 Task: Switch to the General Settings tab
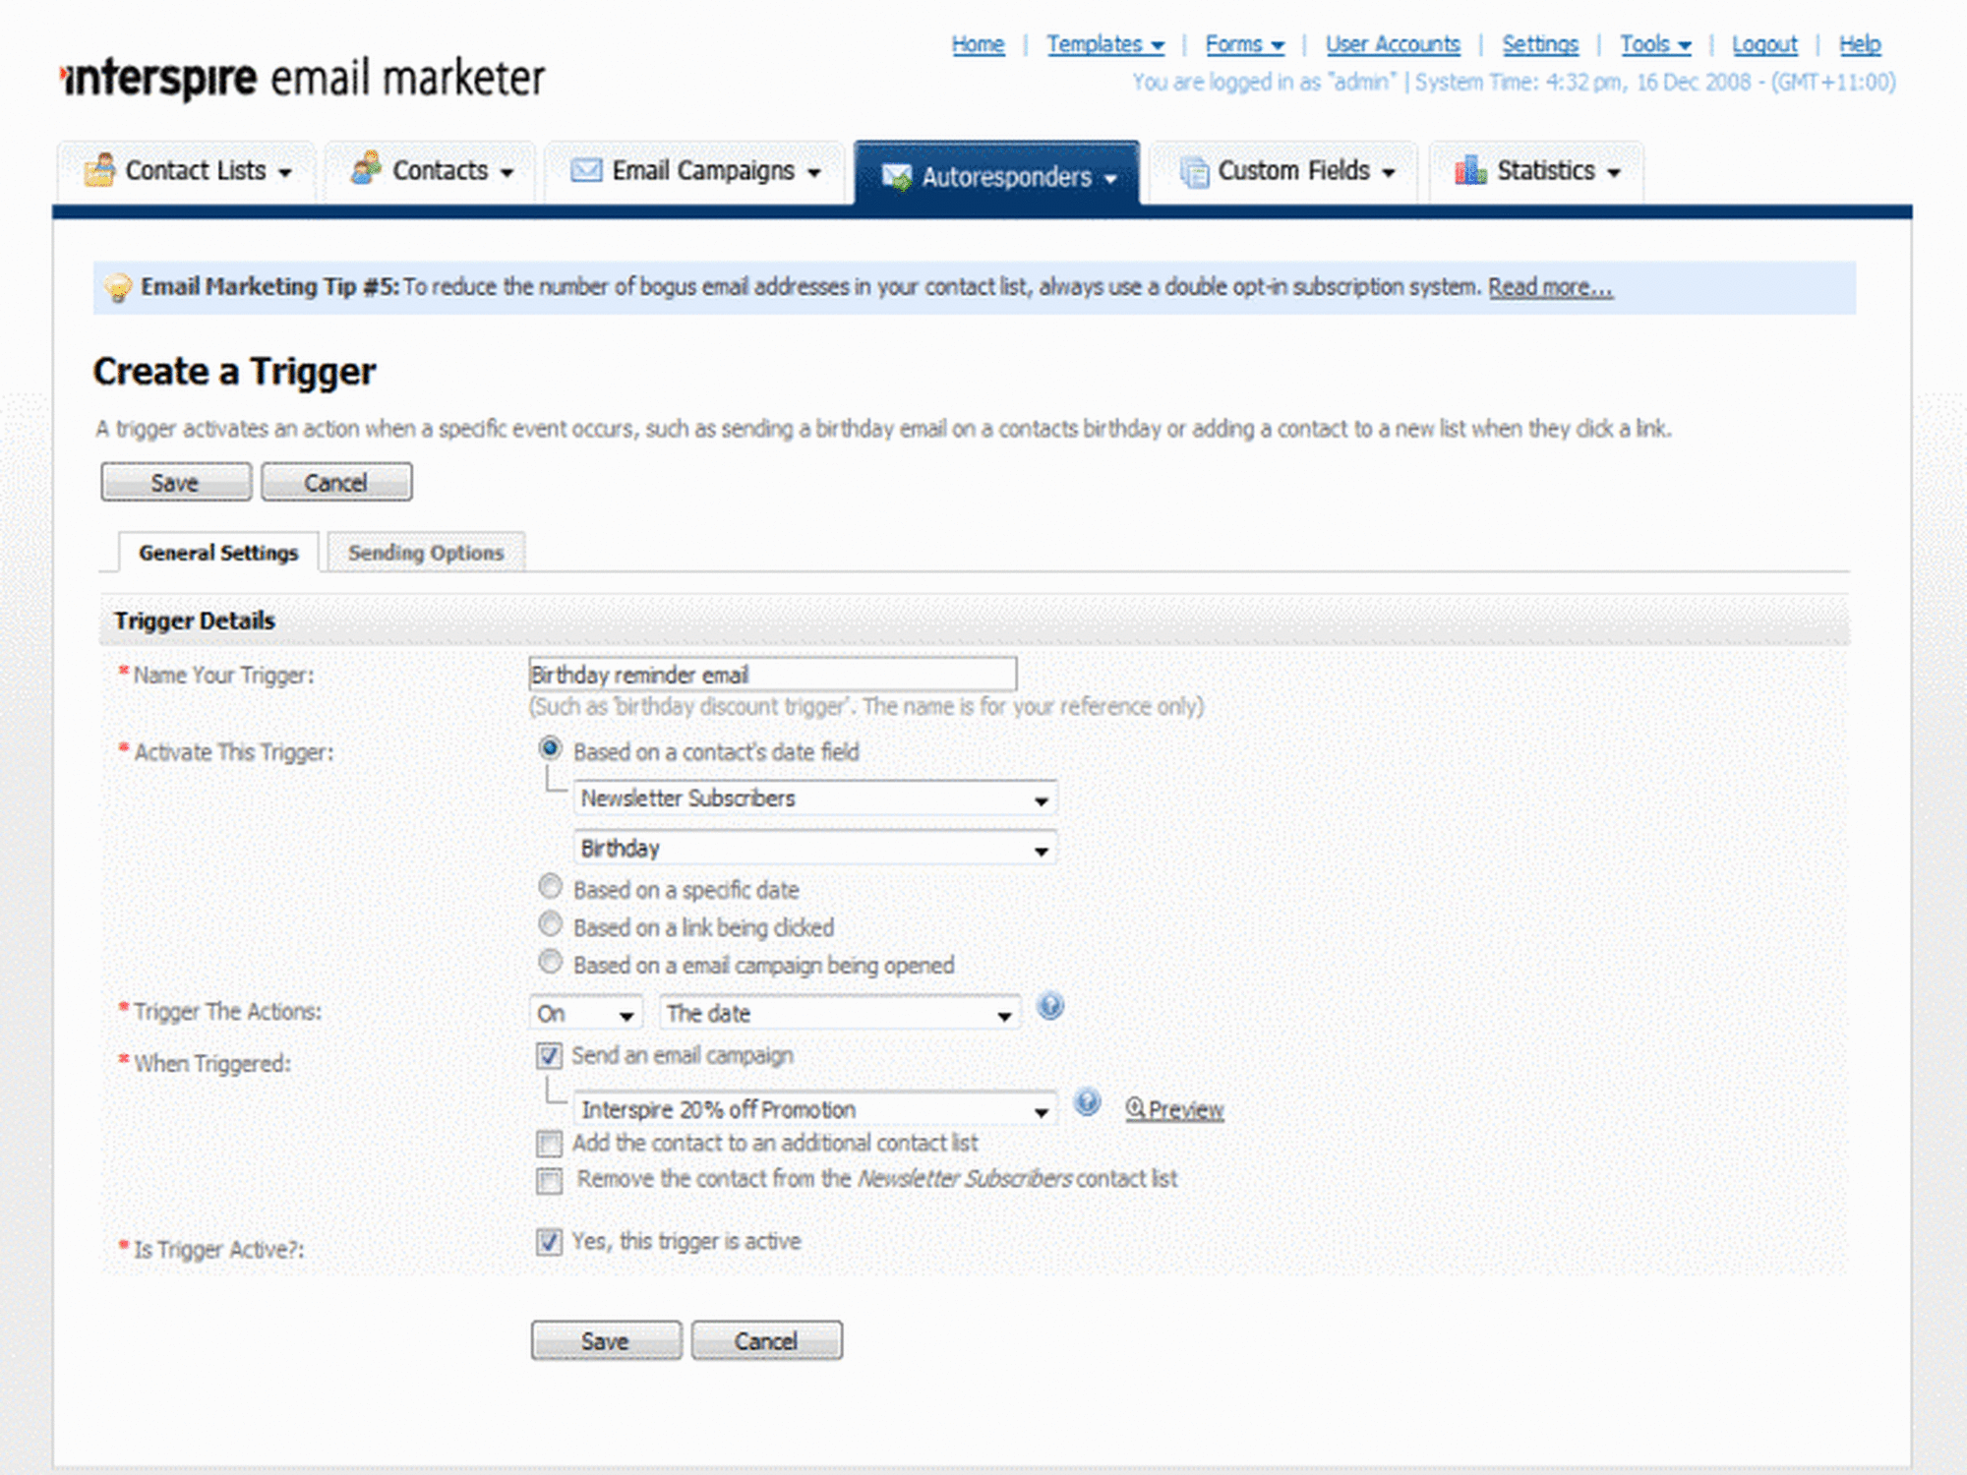coord(218,553)
